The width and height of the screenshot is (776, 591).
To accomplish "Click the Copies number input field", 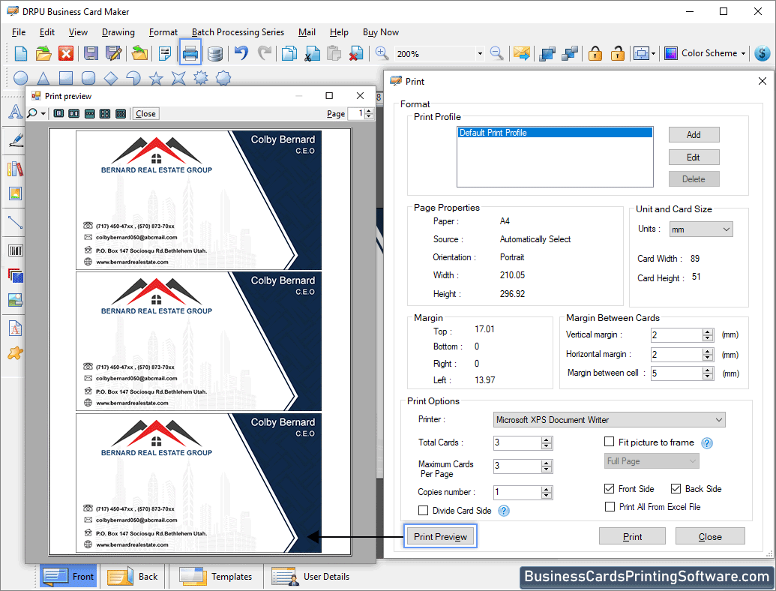I will point(517,492).
